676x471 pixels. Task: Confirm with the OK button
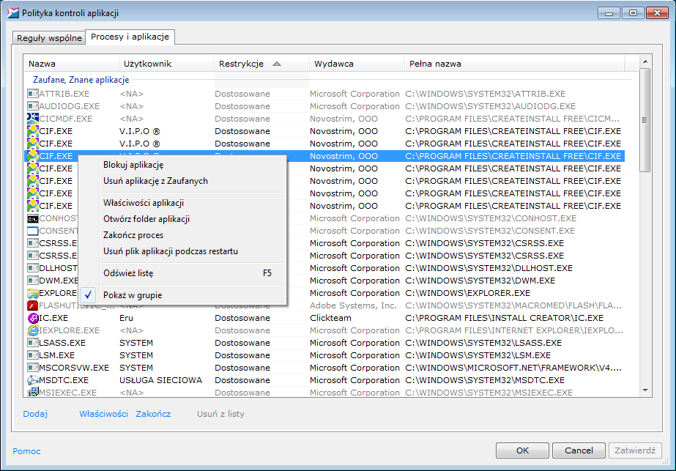[x=522, y=450]
